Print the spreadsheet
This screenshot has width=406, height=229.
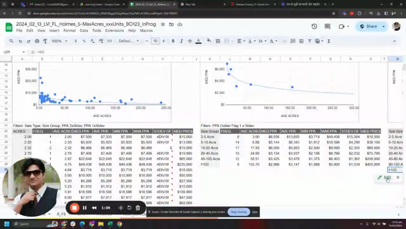coord(37,41)
